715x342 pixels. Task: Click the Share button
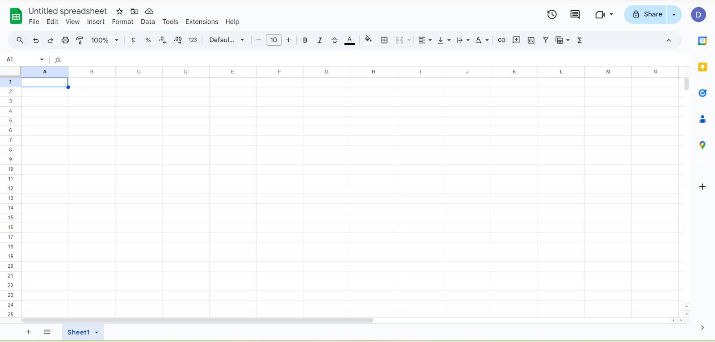[646, 14]
